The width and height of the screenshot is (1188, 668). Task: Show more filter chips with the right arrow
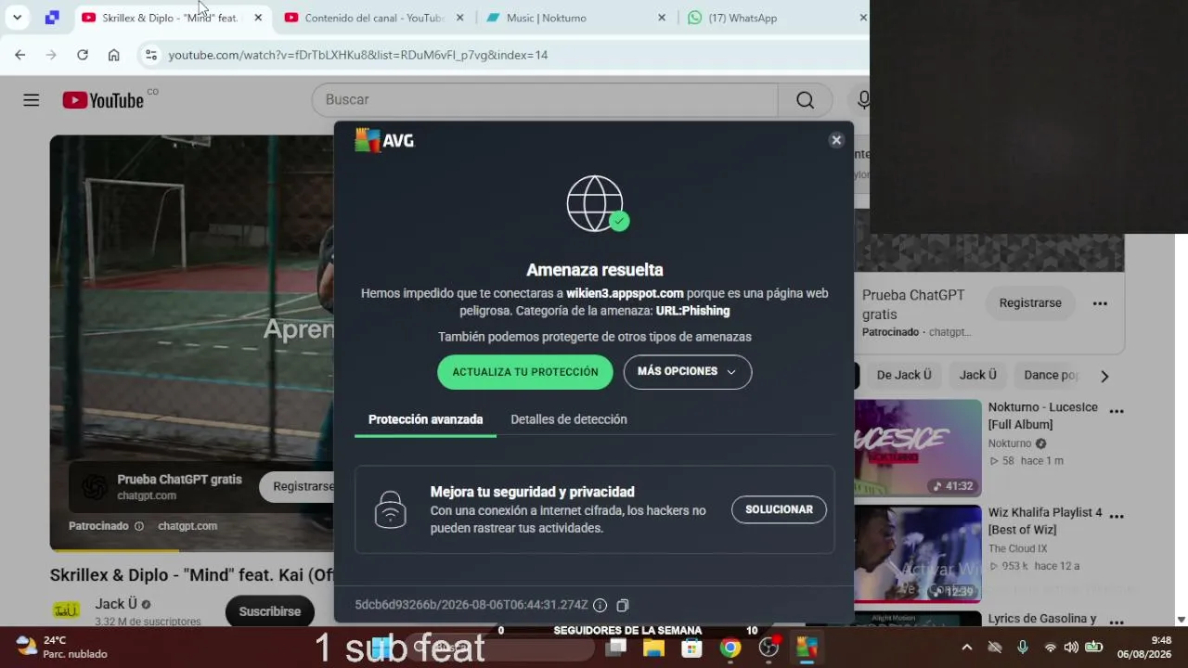(1104, 376)
